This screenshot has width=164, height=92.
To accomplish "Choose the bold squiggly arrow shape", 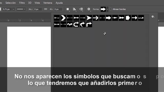I will pos(70,24).
